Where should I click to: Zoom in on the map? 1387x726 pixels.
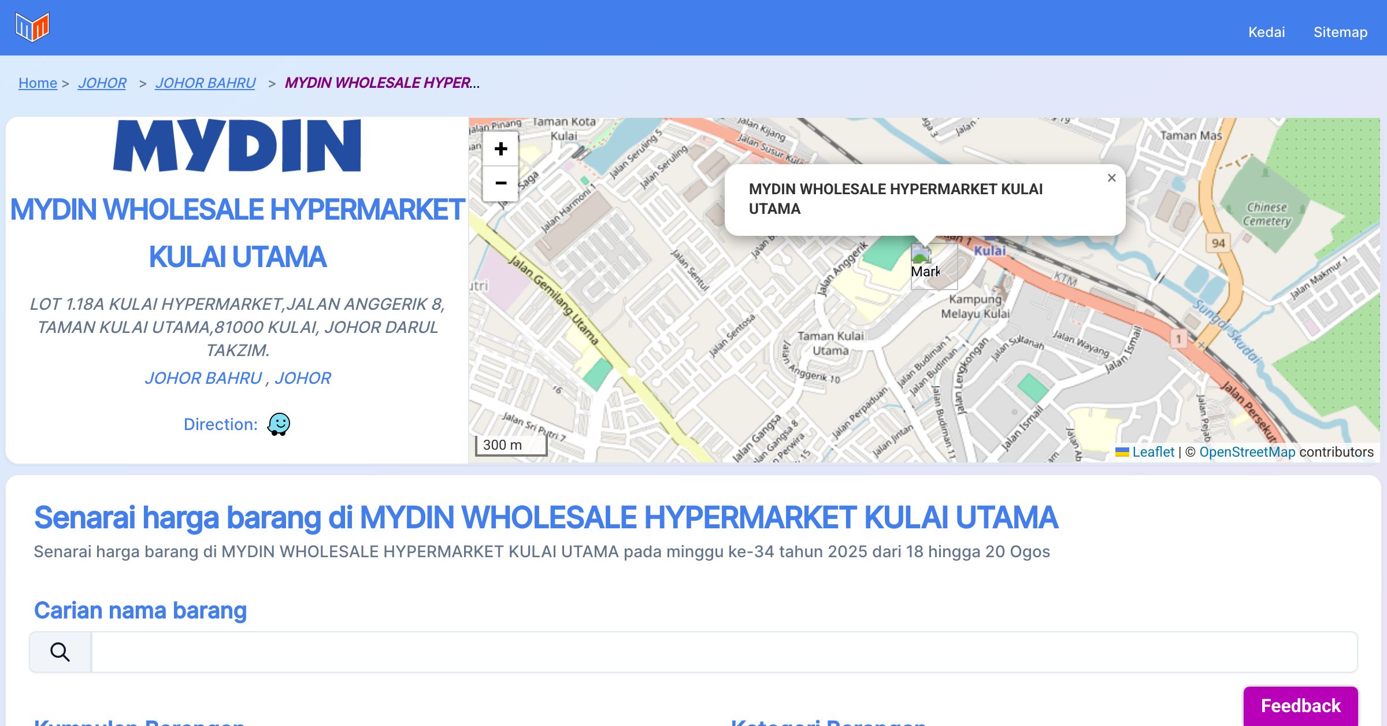[x=500, y=149]
